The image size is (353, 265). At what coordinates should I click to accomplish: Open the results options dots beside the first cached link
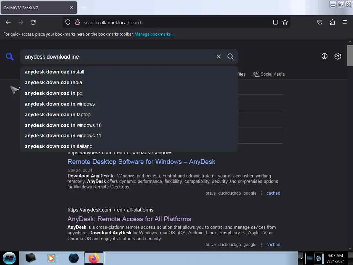click(x=261, y=193)
